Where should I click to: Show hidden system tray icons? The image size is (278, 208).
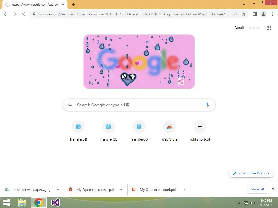(x=239, y=203)
